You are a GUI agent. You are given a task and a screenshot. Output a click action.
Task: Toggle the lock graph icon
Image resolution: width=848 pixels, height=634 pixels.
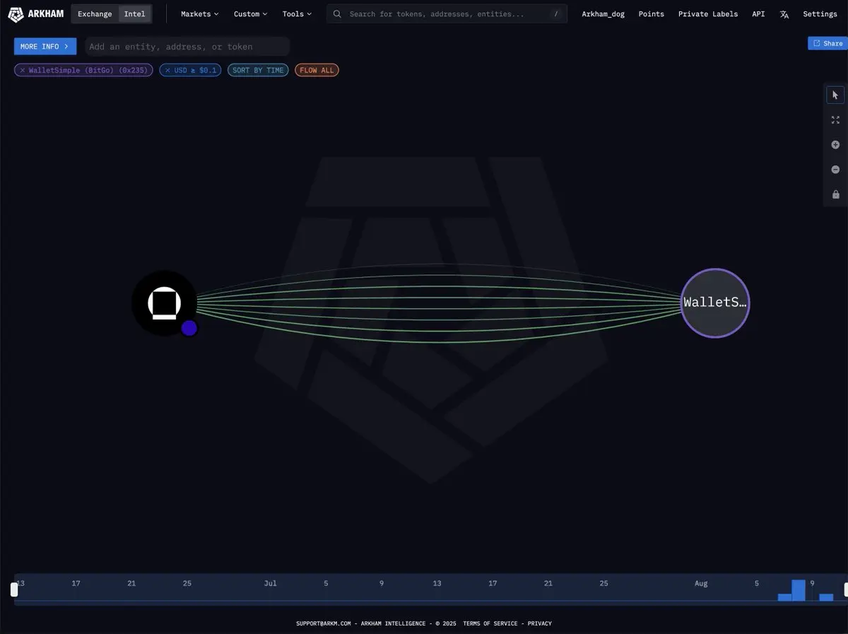pyautogui.click(x=835, y=194)
